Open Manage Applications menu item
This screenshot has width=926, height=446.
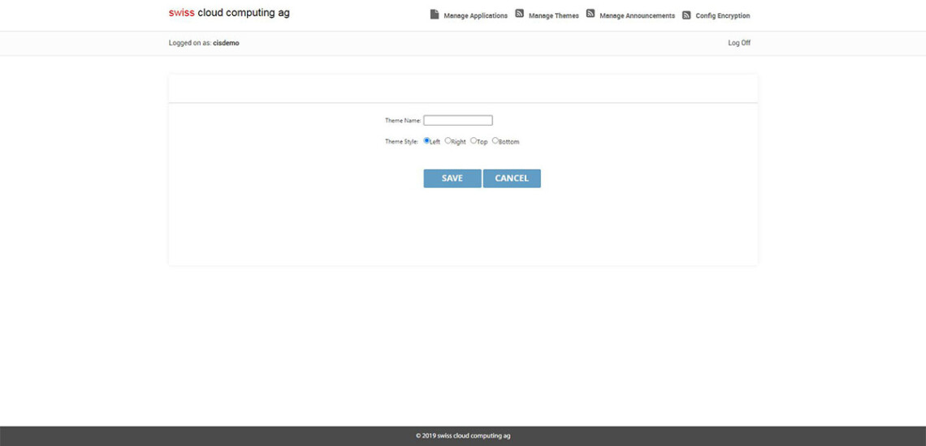coord(475,16)
